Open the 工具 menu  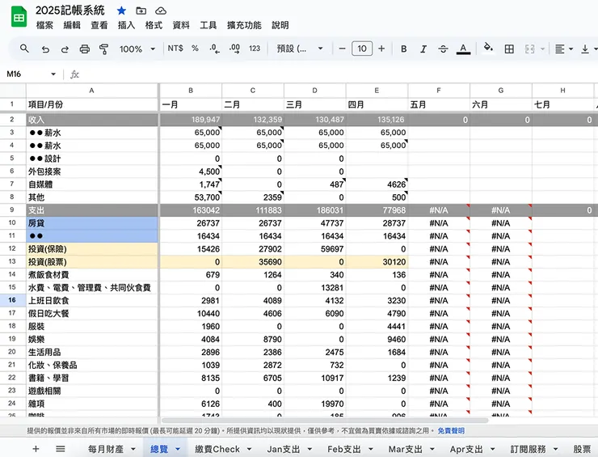(208, 25)
